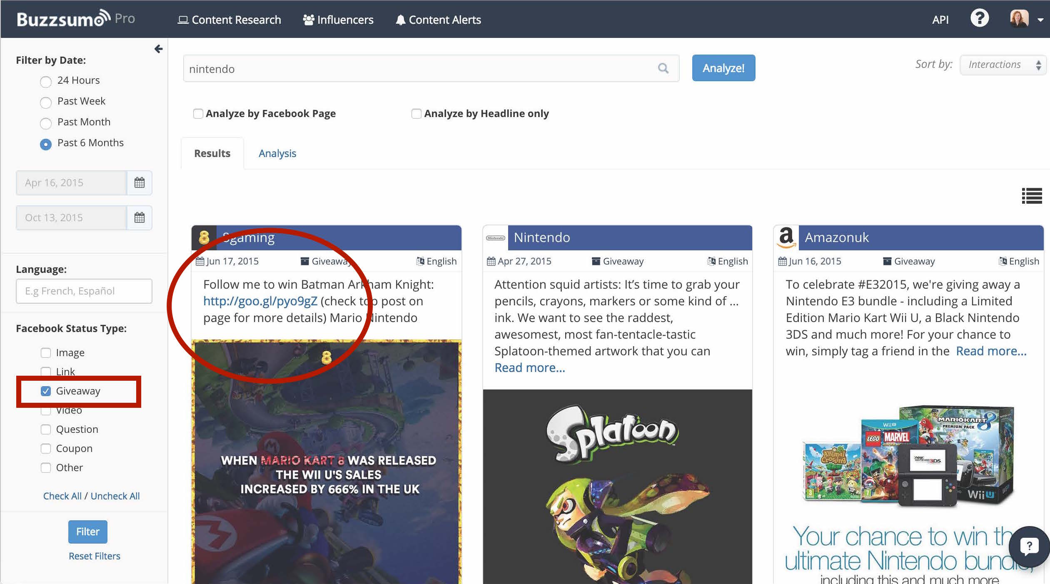
Task: Check the Image status type
Action: coord(45,353)
